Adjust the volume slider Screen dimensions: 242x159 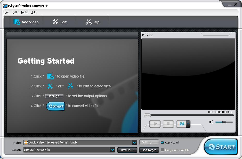(224, 122)
